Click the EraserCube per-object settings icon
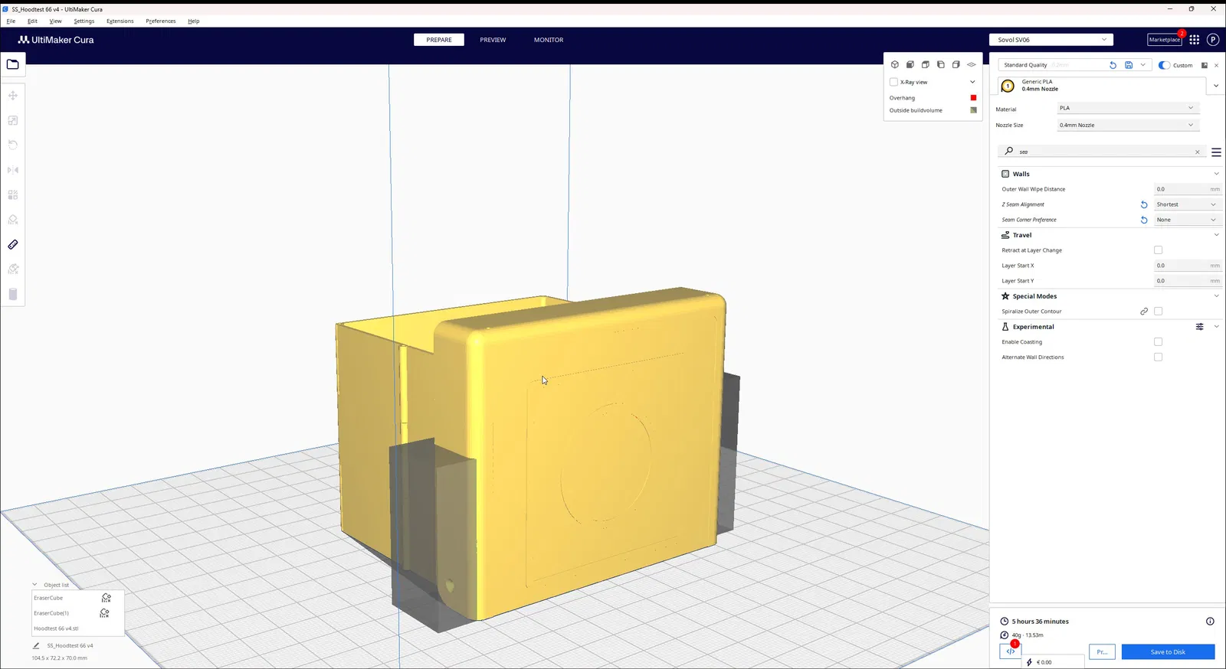 pos(107,598)
